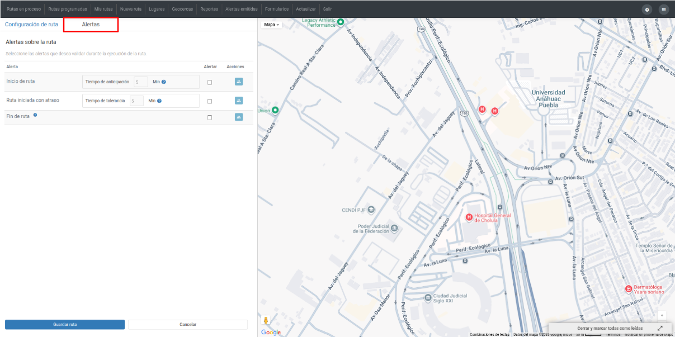This screenshot has width=675, height=337.
Task: Open the hamburger menu icon in top bar
Action: click(663, 10)
